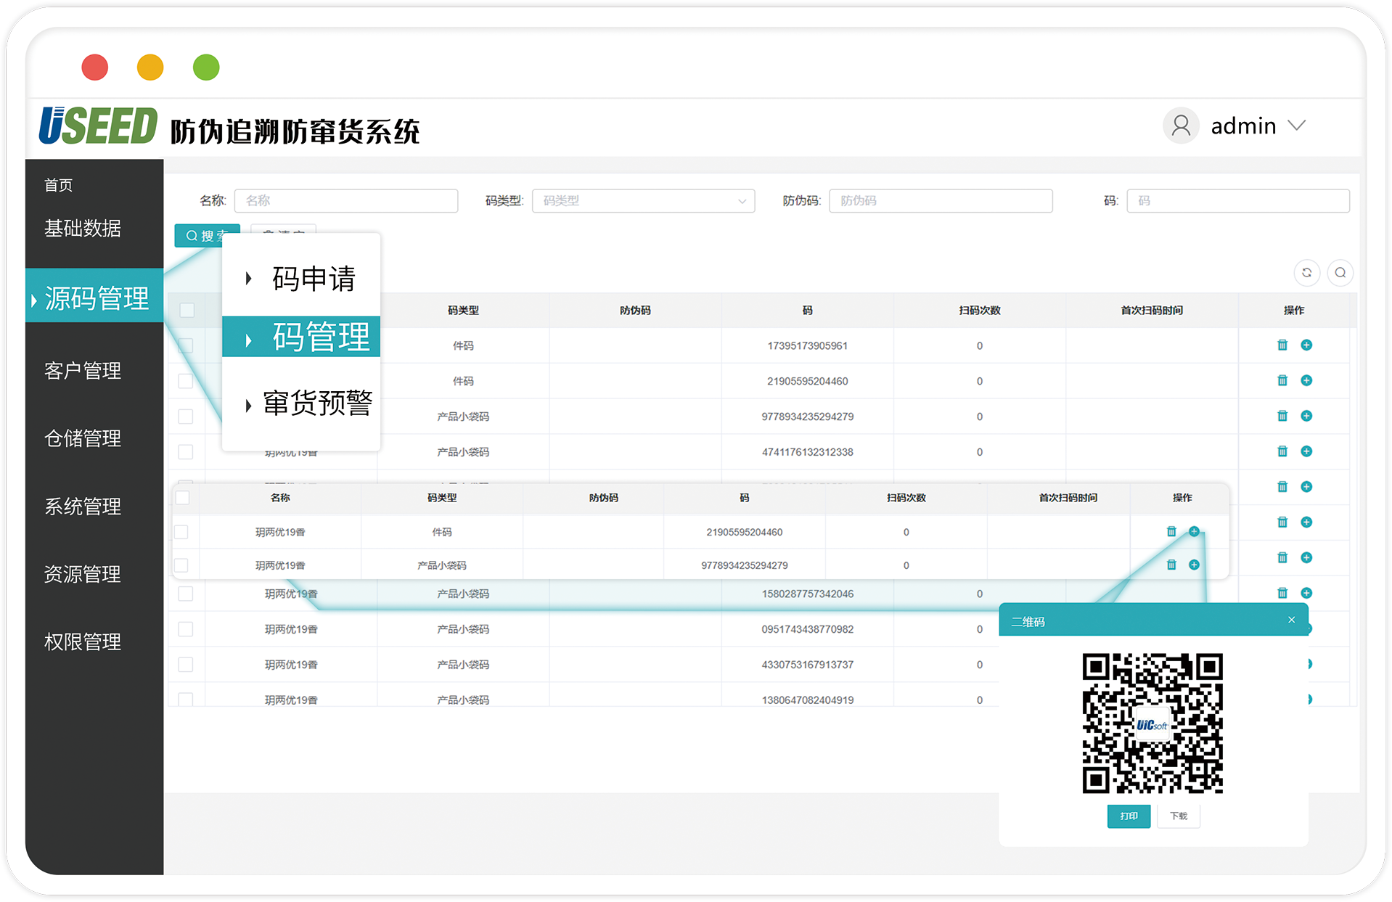Click plus icon for code 9778934235294279 in main table
The width and height of the screenshot is (1392, 902).
(1306, 416)
